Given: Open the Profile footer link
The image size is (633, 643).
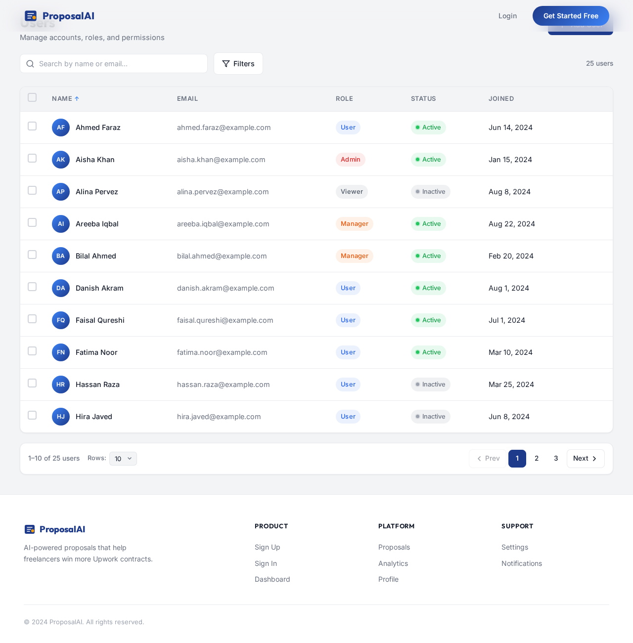Looking at the screenshot, I should [x=388, y=579].
